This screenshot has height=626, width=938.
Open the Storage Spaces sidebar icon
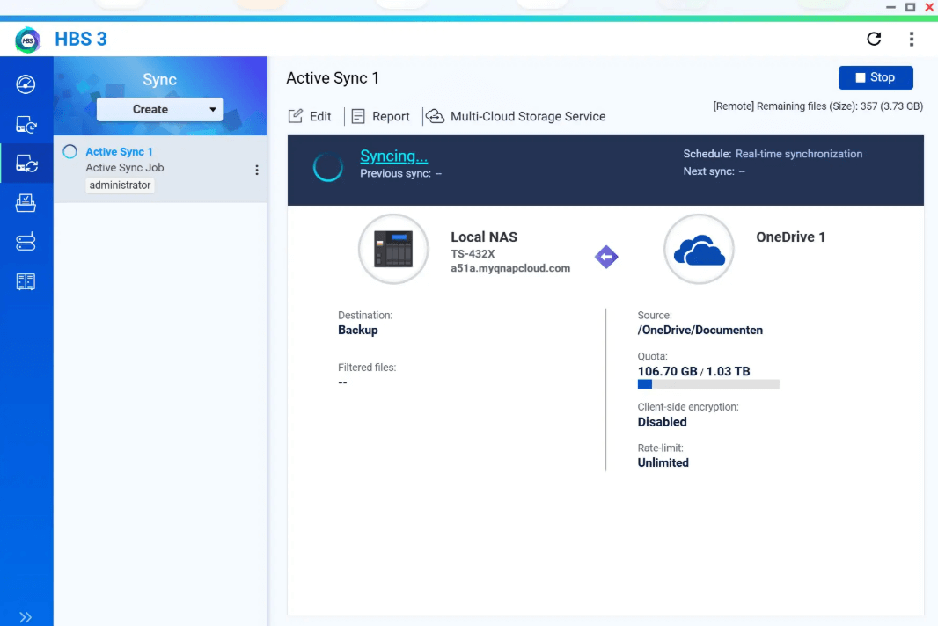[x=26, y=282]
